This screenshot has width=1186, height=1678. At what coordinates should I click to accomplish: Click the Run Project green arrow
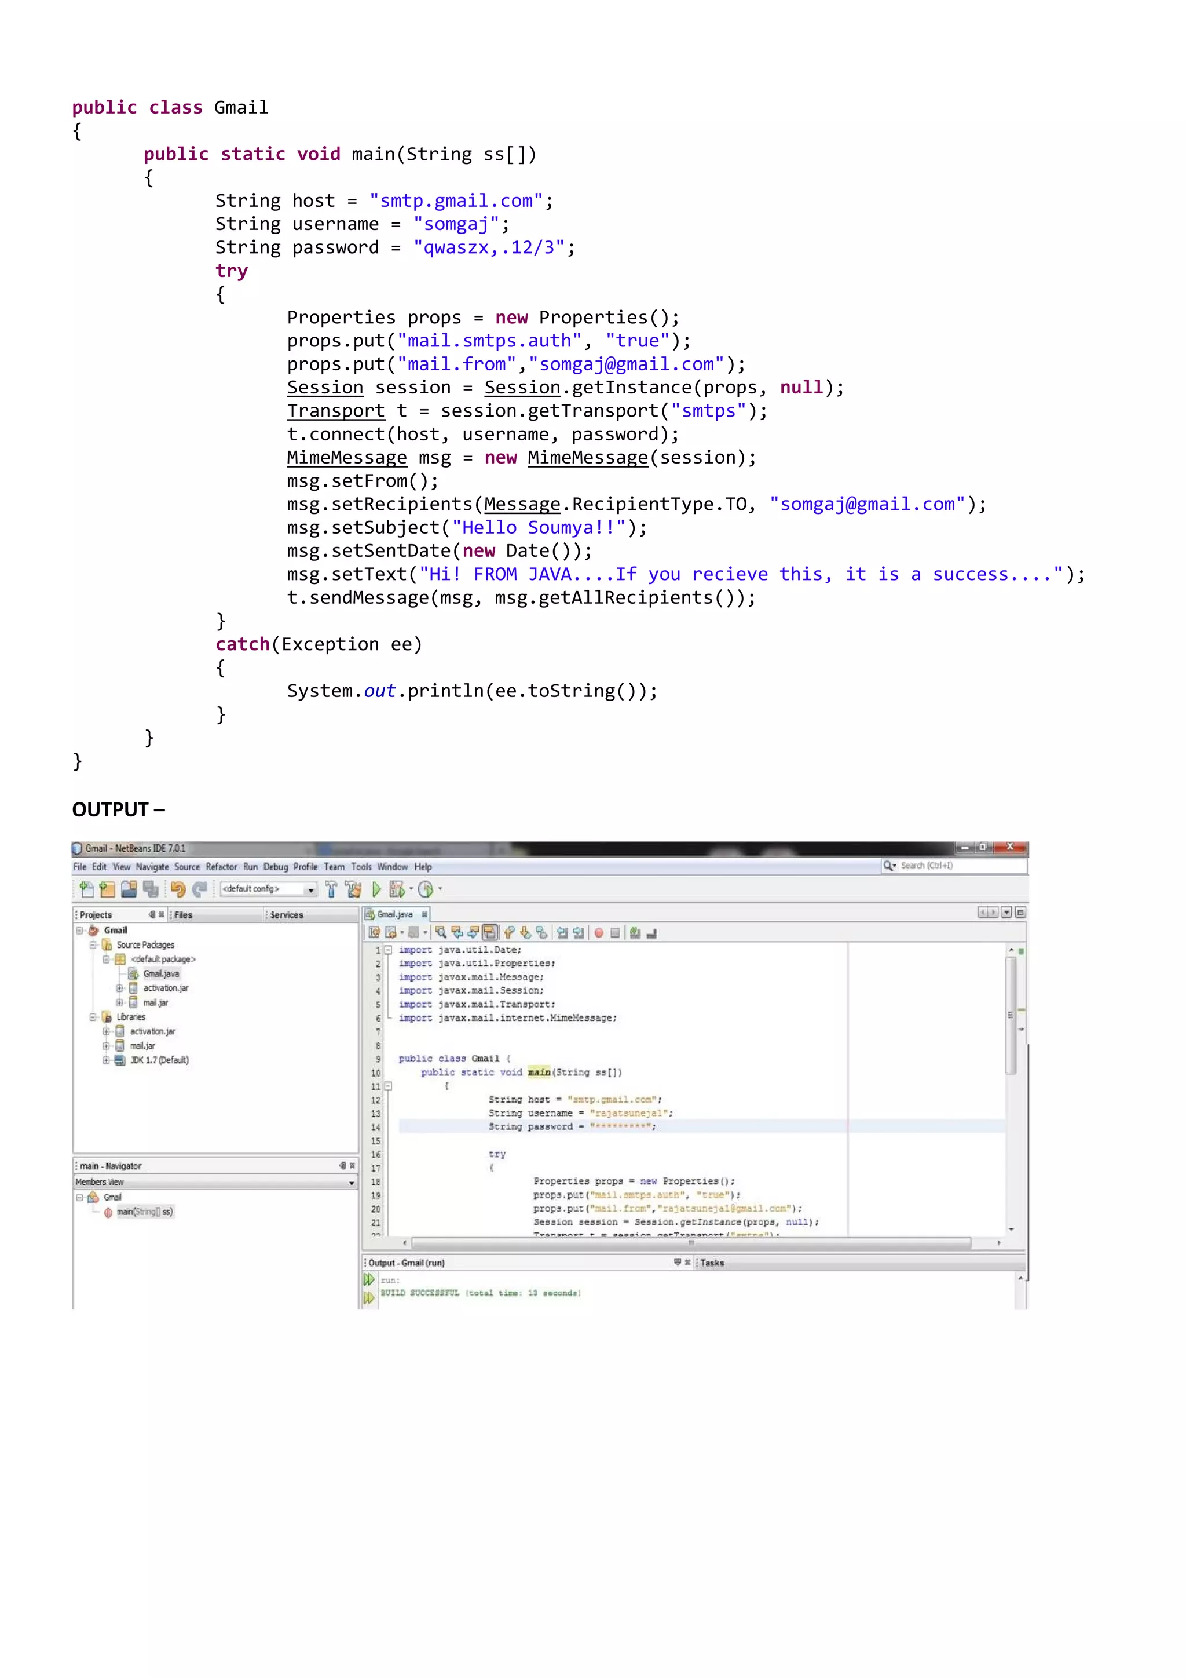click(376, 889)
